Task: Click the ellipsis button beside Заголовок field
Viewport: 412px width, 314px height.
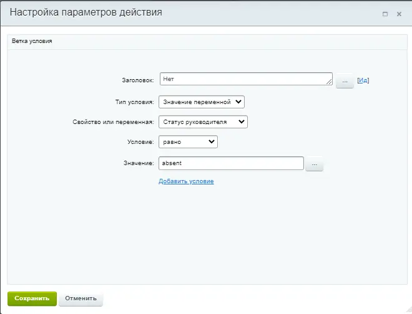Action: pos(345,81)
